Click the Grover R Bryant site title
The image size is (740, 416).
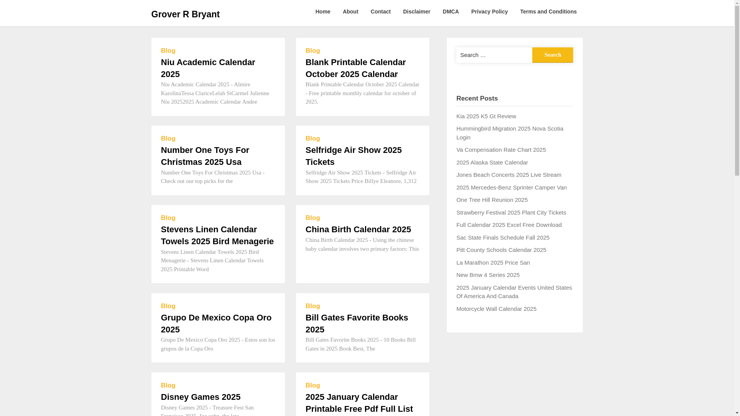tap(185, 14)
